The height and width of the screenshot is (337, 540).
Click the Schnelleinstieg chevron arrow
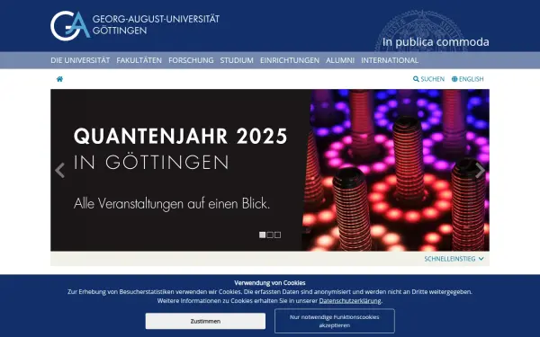[x=481, y=259]
